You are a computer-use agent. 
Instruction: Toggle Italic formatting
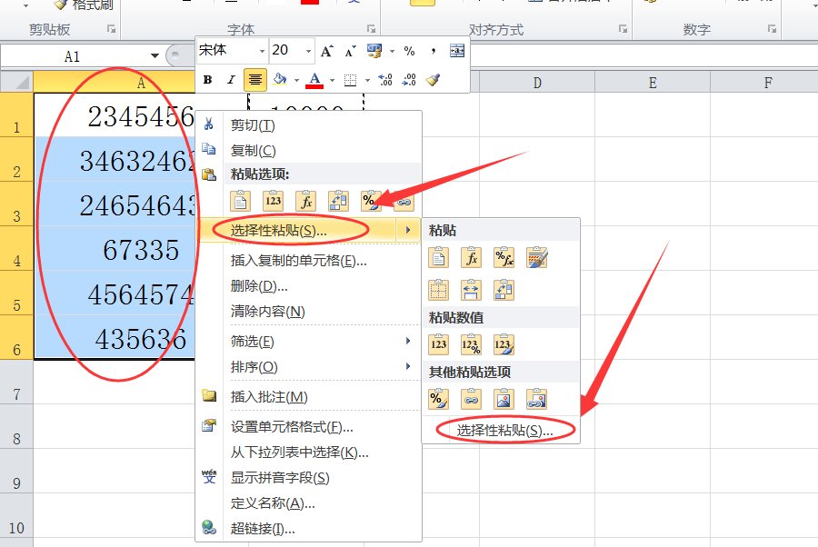tap(232, 78)
